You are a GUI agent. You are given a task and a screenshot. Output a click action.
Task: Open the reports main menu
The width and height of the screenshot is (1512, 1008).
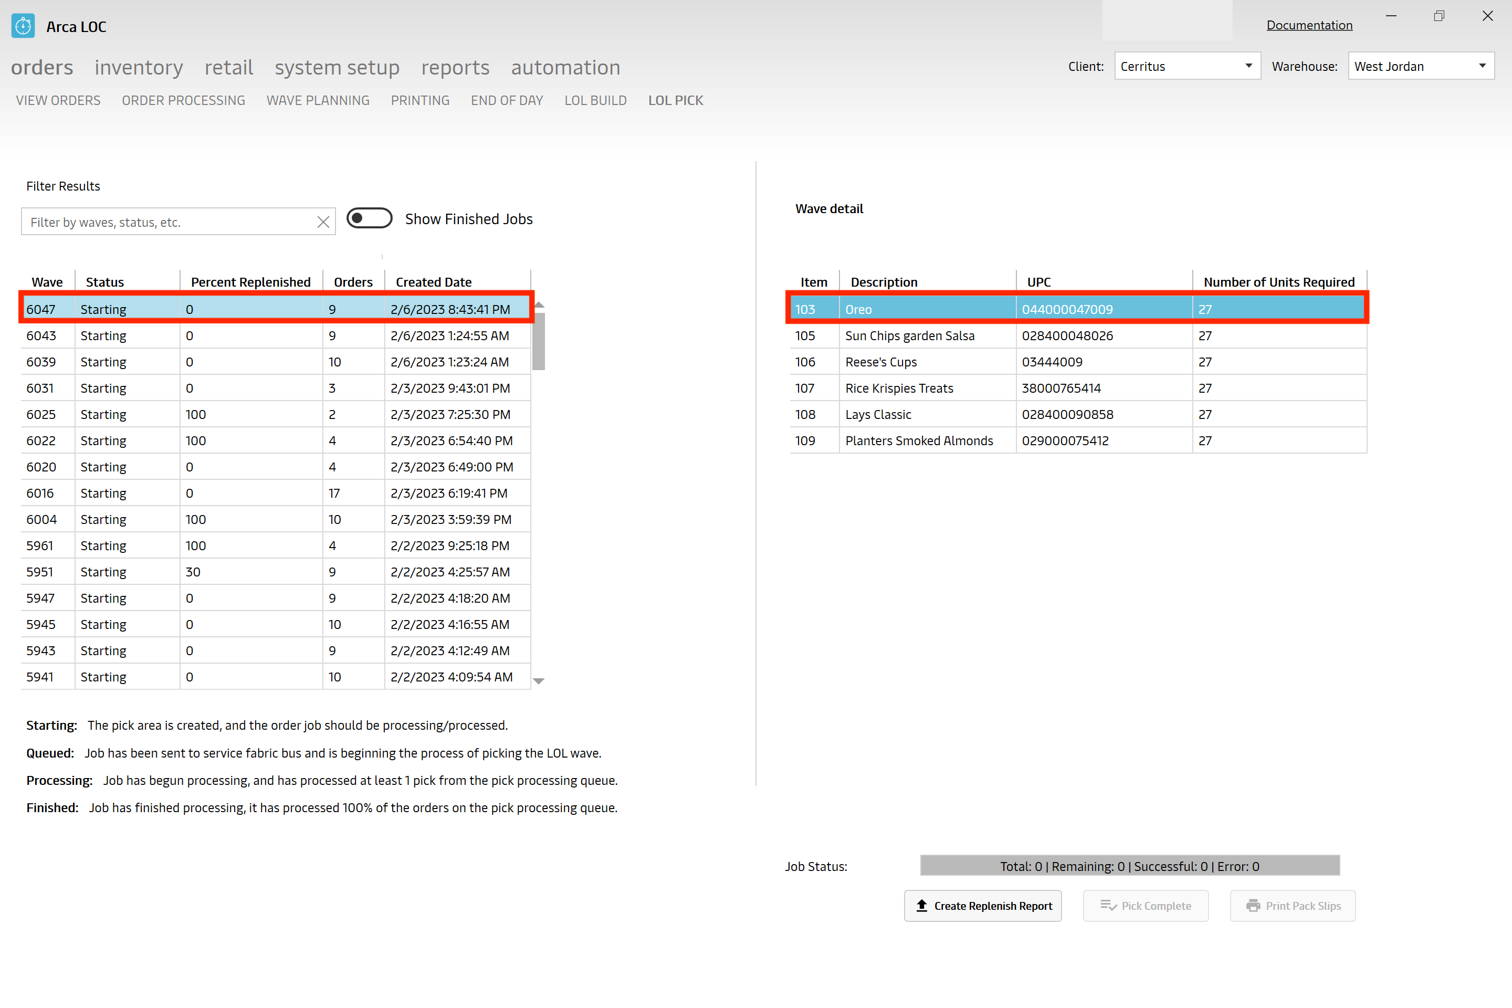coord(455,68)
